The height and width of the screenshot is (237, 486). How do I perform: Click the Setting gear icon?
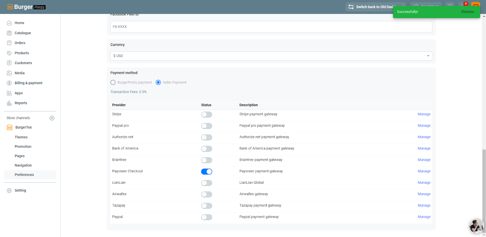click(9, 191)
